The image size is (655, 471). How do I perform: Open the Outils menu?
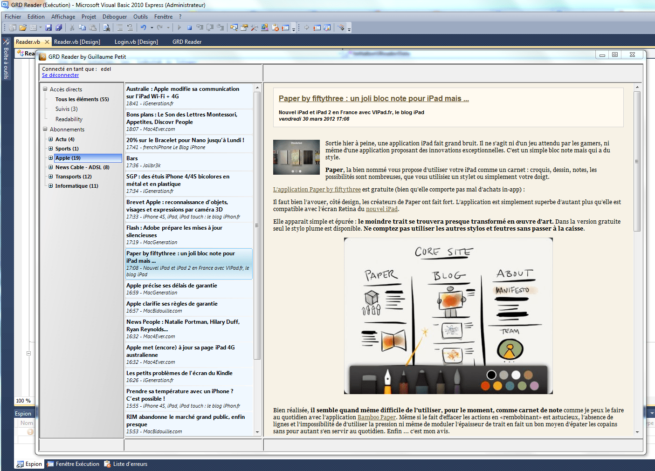[x=140, y=17]
